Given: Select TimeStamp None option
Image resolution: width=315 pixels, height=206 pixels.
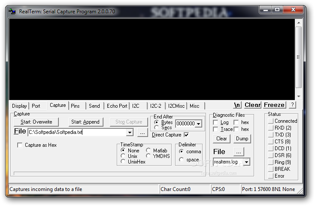Looking at the screenshot, I should [x=123, y=150].
